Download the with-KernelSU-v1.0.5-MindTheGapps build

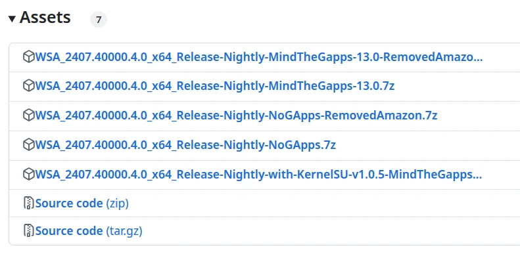click(x=258, y=174)
